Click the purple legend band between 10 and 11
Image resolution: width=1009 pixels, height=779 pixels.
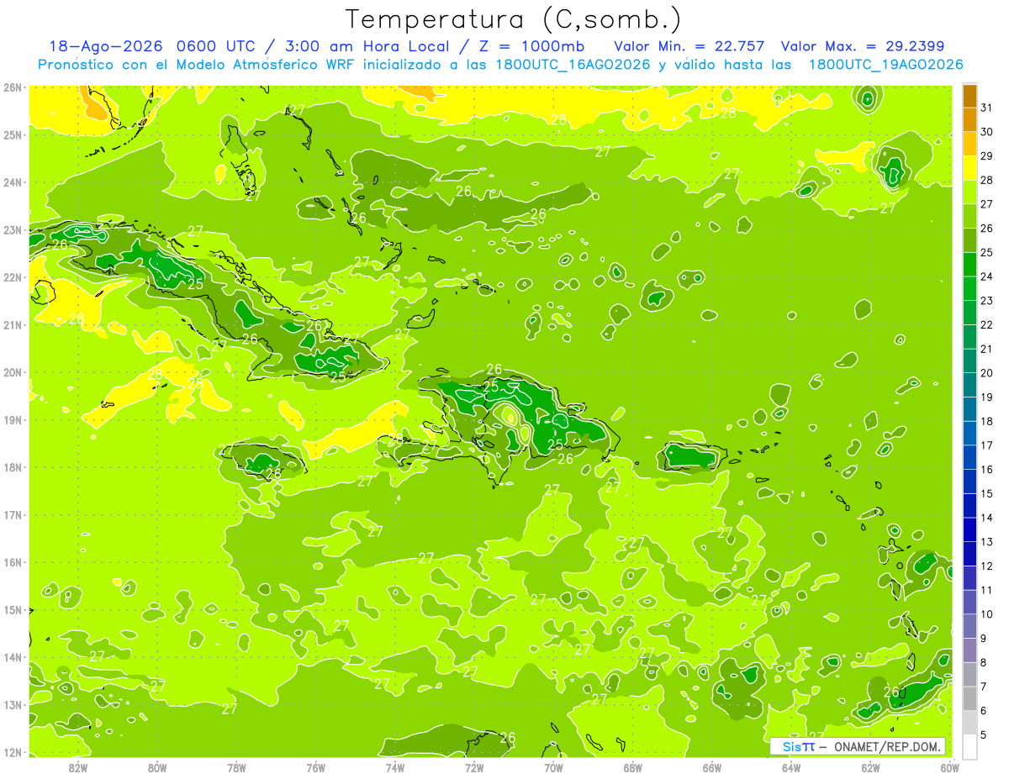(x=969, y=603)
